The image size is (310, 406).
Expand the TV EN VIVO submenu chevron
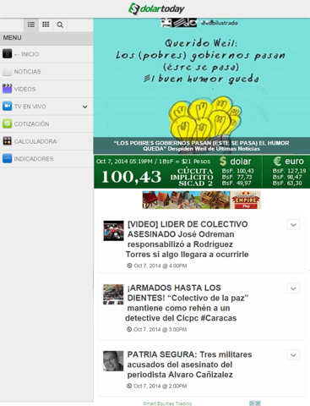point(84,107)
